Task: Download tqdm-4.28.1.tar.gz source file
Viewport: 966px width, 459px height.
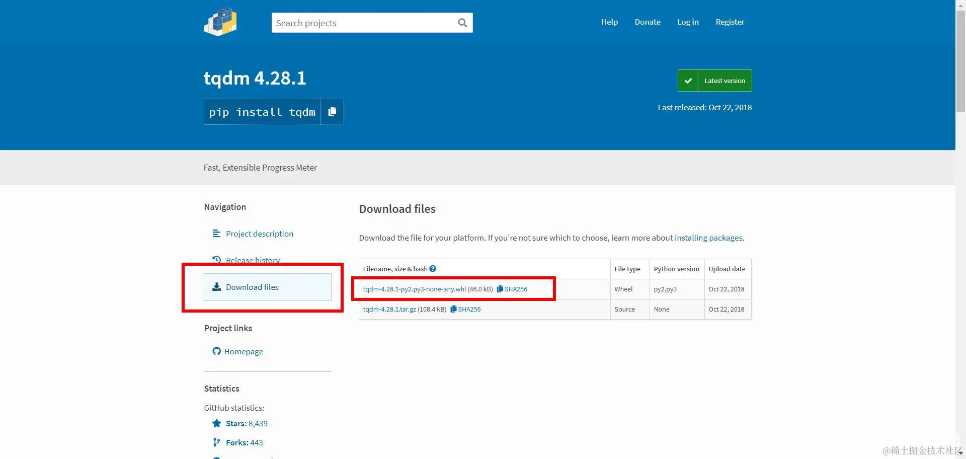Action: 389,309
